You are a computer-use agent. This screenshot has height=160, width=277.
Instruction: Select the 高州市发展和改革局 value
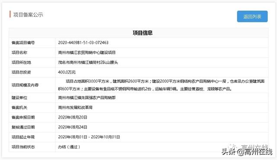[75, 108]
